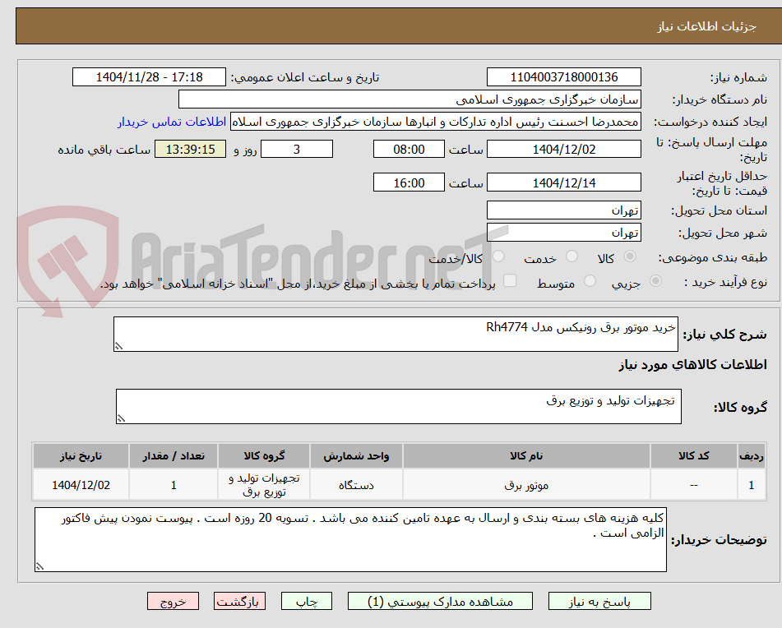Click the price validity date 1404/12/14 field
This screenshot has width=782, height=628.
[563, 182]
